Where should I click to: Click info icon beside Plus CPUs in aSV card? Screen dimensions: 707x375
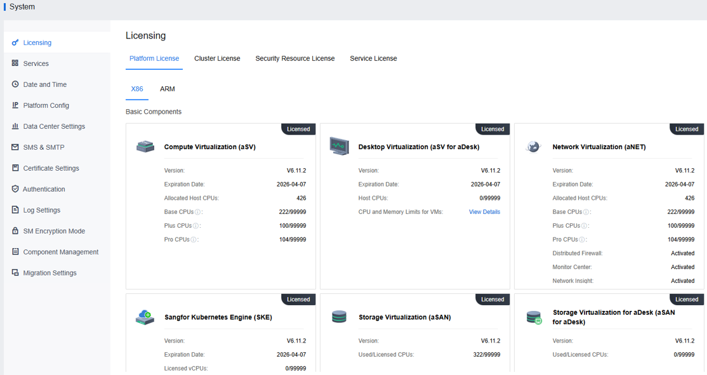195,226
